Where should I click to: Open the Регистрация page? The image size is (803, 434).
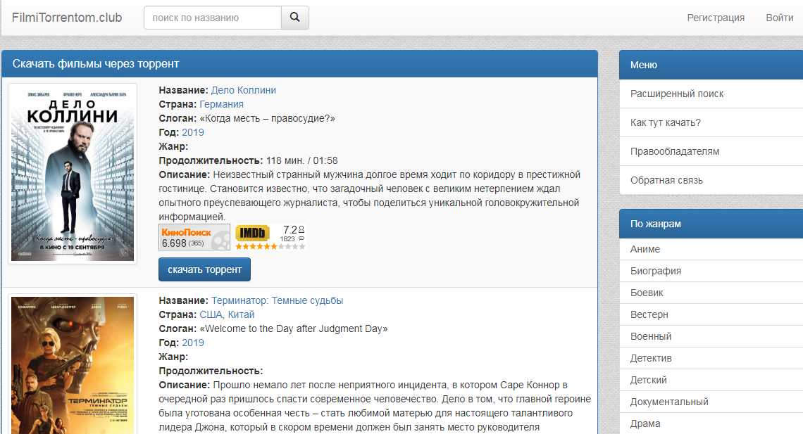click(716, 18)
